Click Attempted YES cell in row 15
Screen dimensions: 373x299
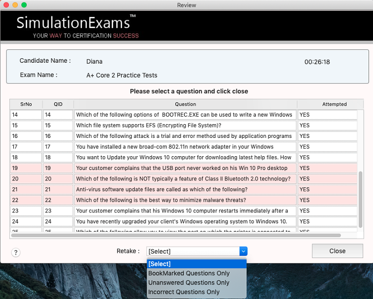328,125
